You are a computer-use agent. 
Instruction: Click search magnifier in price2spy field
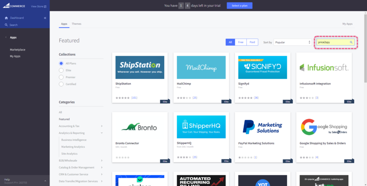click(351, 42)
